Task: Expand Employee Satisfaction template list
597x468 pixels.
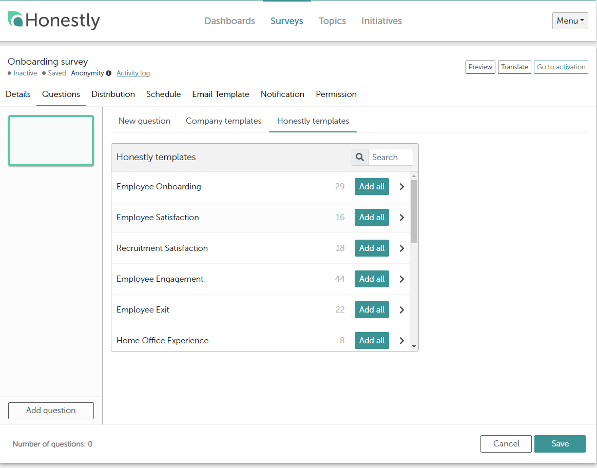Action: click(402, 218)
